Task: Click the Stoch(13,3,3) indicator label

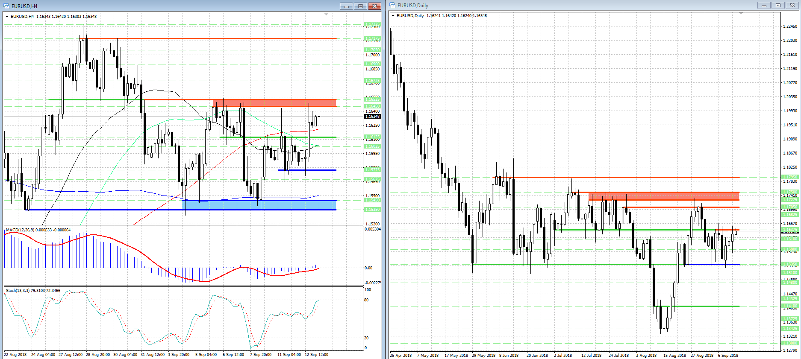Action: pyautogui.click(x=33, y=291)
